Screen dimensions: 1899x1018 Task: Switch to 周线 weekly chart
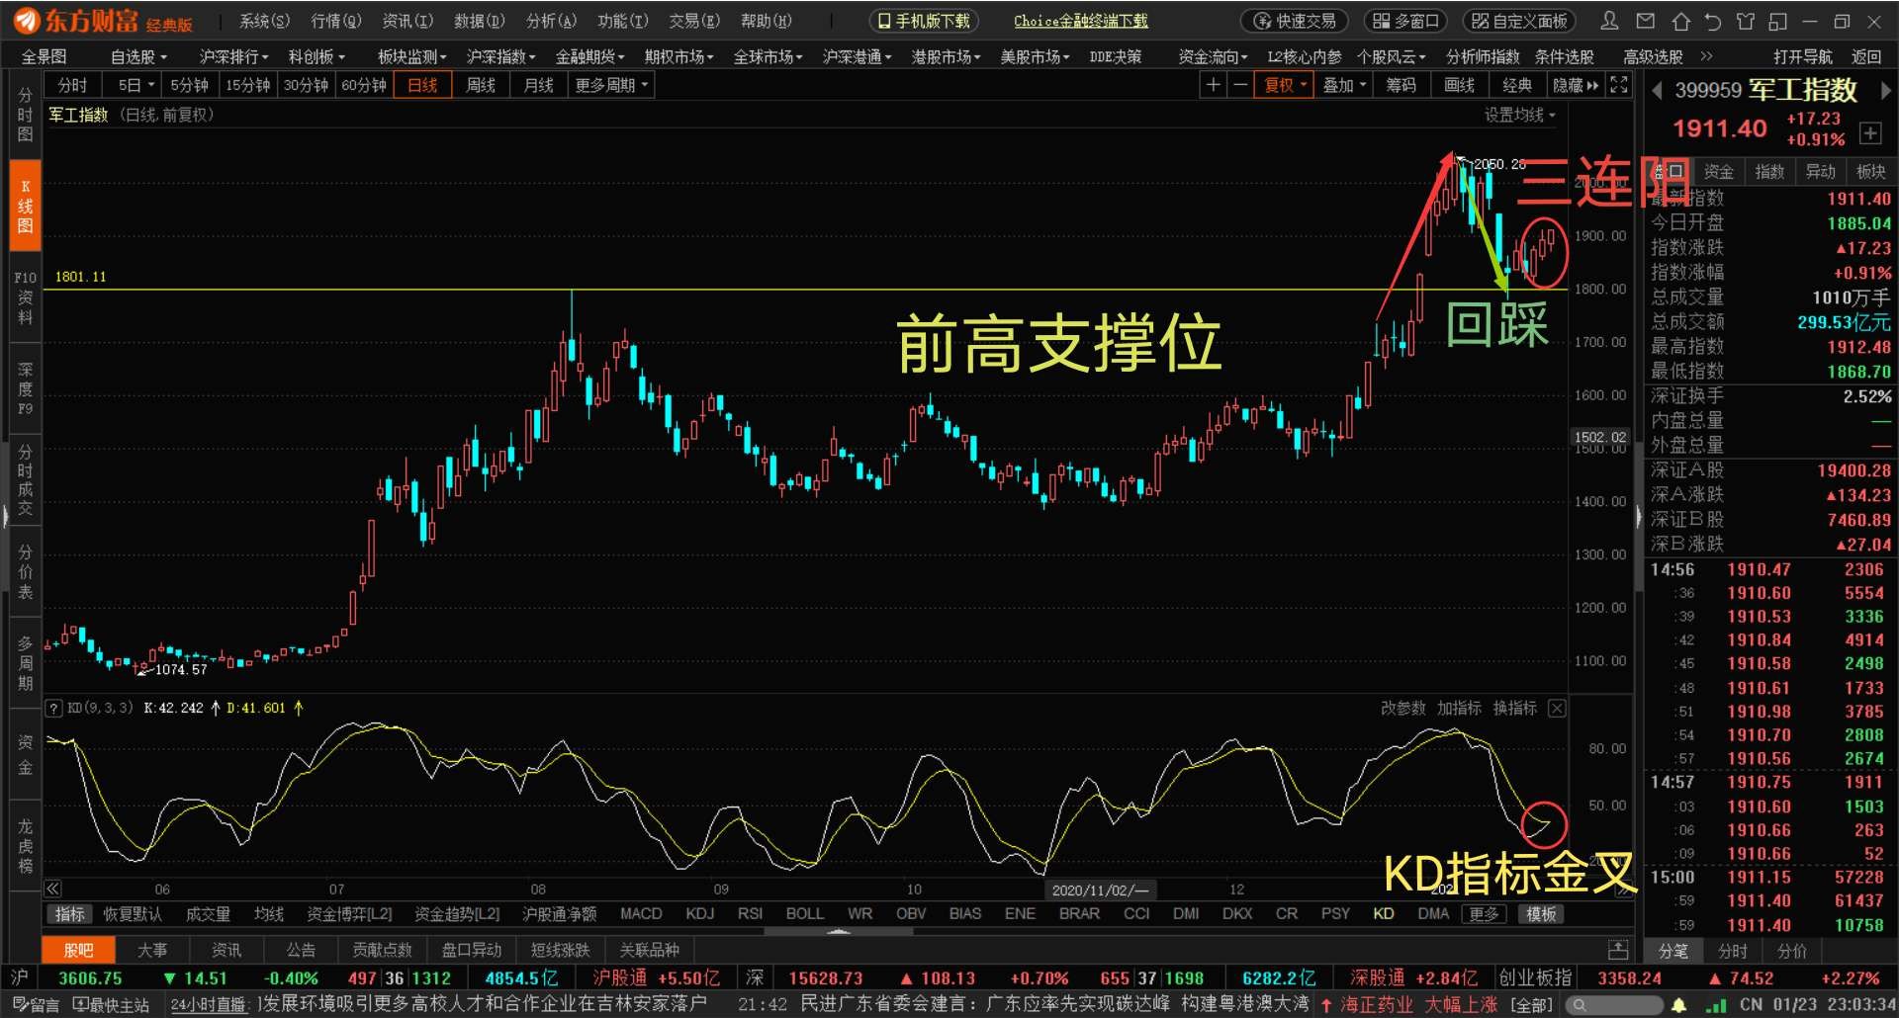click(x=481, y=85)
